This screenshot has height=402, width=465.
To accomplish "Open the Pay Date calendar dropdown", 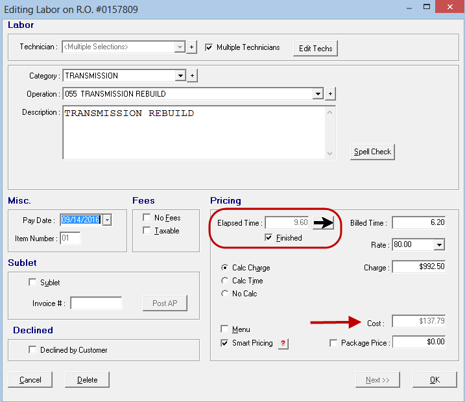I will 107,220.
